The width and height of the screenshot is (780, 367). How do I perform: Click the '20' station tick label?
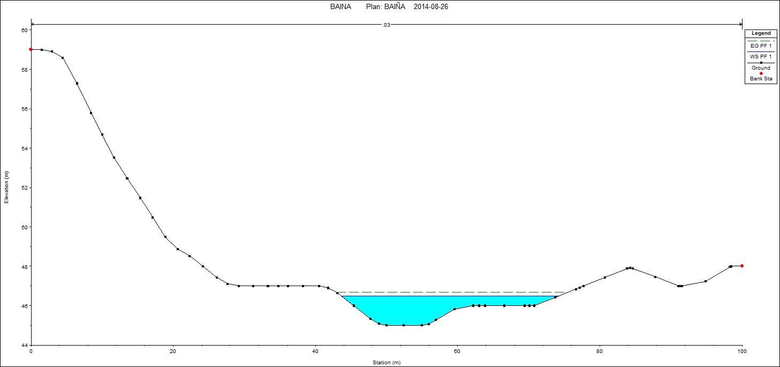click(173, 351)
